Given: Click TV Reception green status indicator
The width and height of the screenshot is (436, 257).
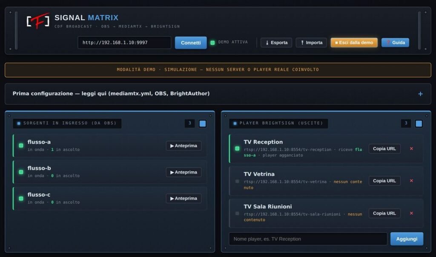Looking at the screenshot, I should point(237,148).
